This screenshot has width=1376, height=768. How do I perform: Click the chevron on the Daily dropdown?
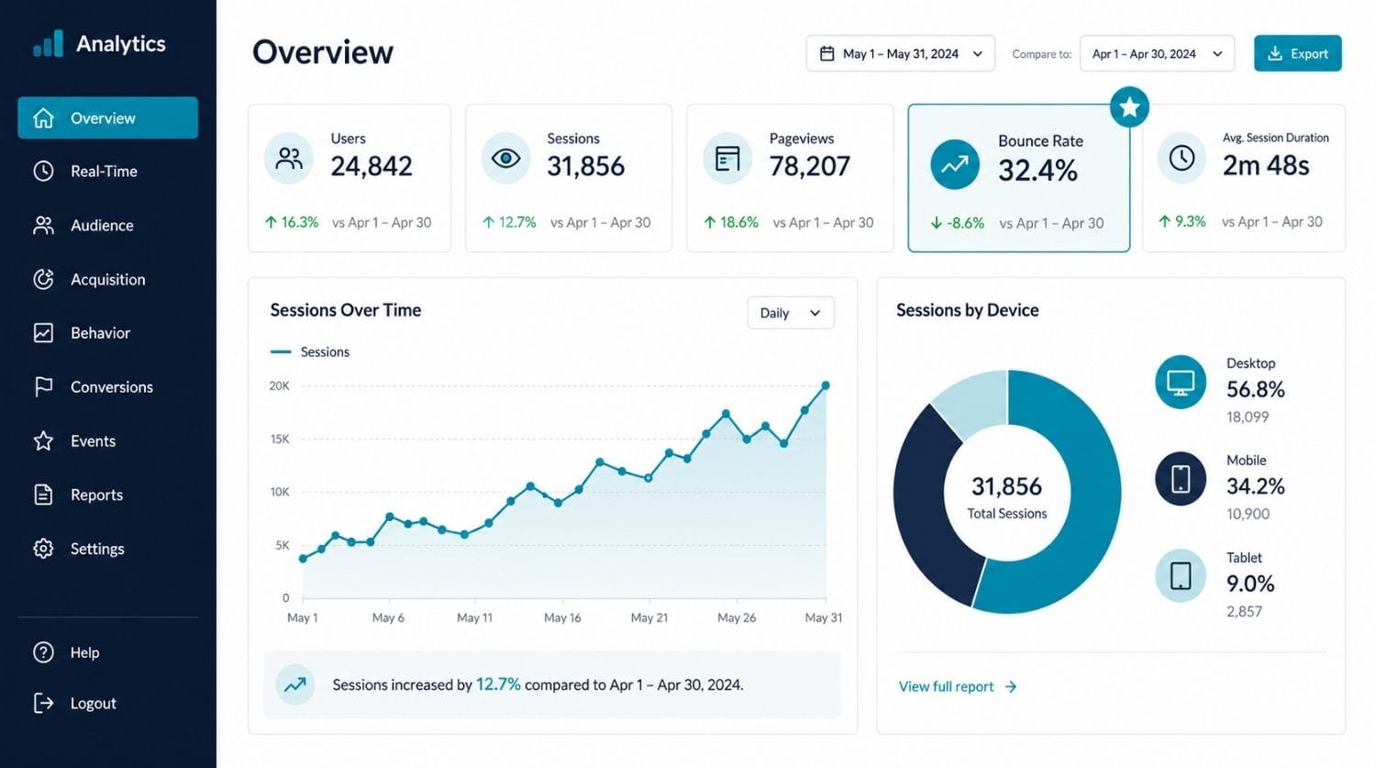(815, 313)
